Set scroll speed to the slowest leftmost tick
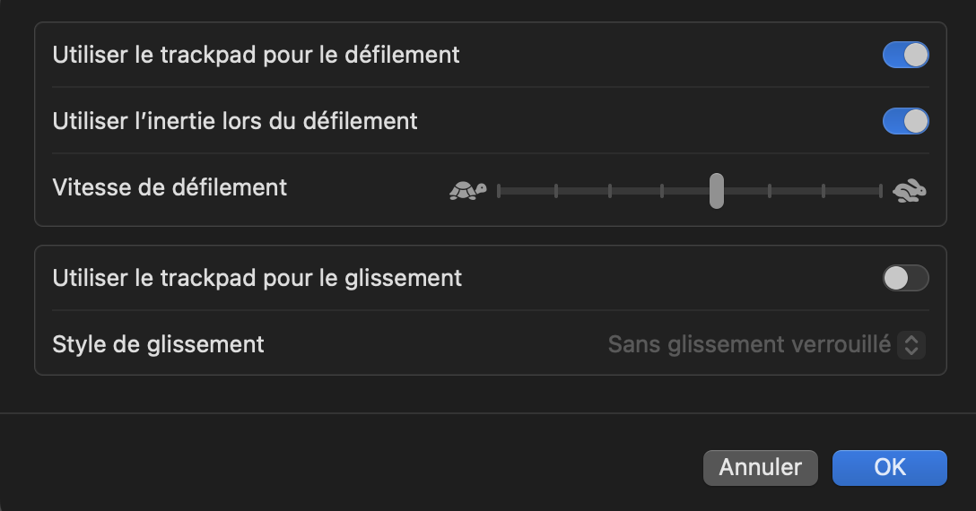The width and height of the screenshot is (976, 511). [x=499, y=190]
